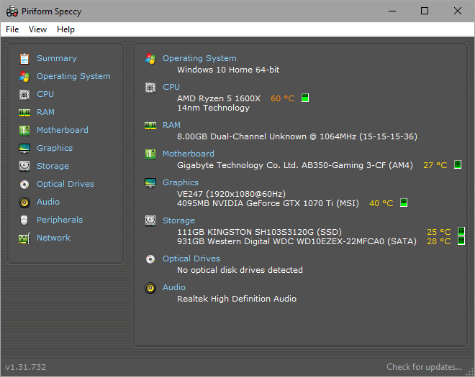Click the green temperature indicator beside CPU 60 °C
The image size is (475, 377).
[x=305, y=98]
